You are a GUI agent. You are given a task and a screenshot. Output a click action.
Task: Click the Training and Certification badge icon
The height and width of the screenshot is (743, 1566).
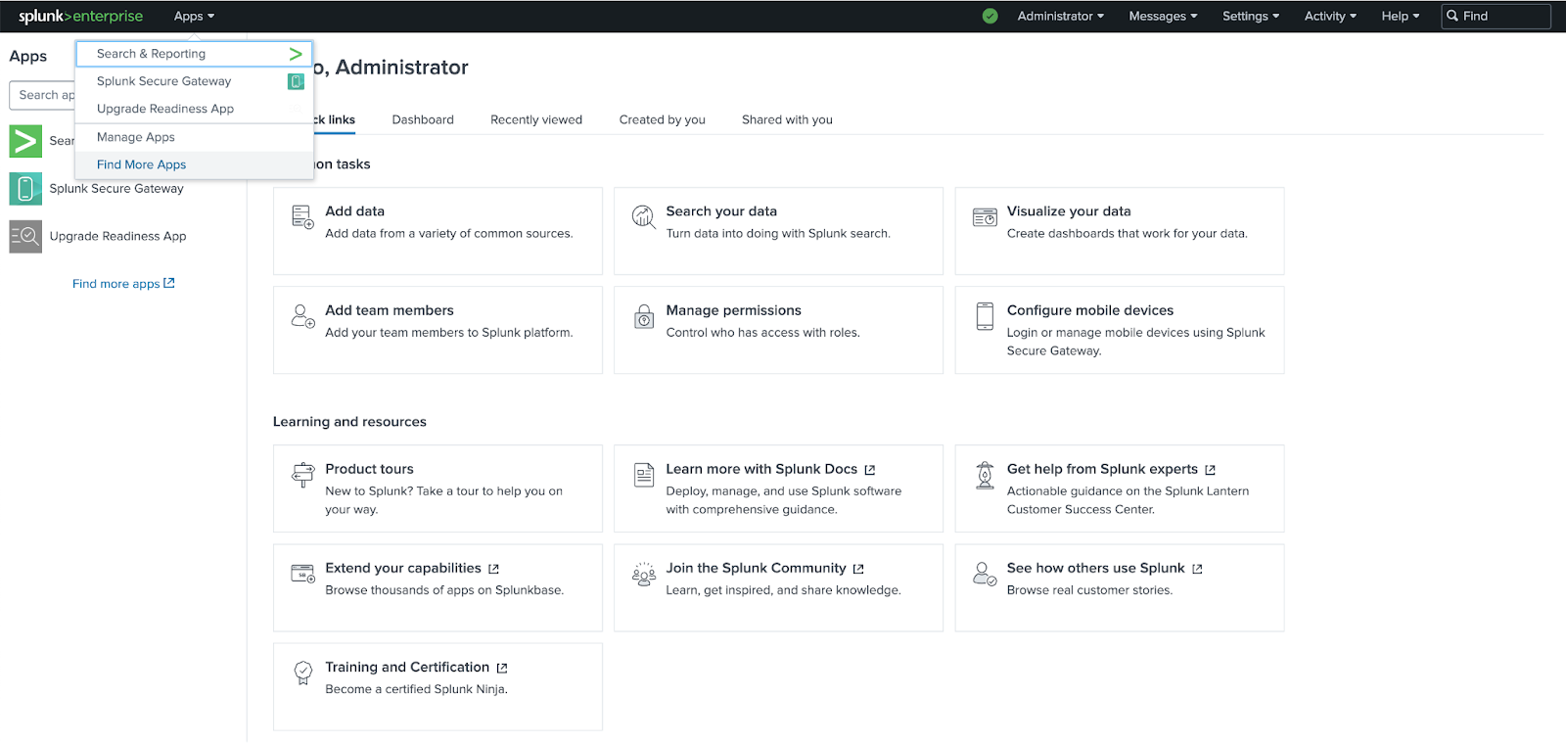tap(302, 673)
